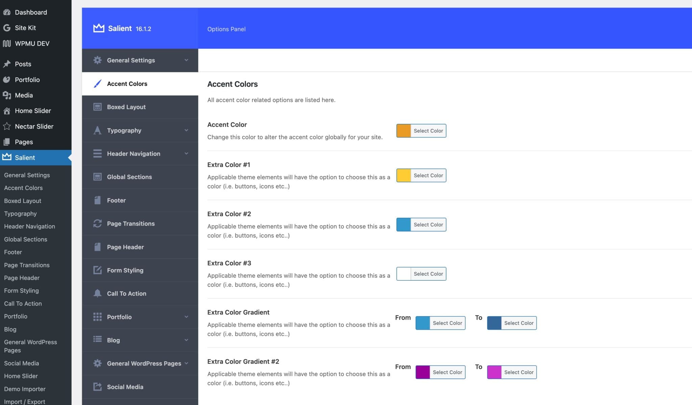Click the orange accent color swatch

pos(403,131)
